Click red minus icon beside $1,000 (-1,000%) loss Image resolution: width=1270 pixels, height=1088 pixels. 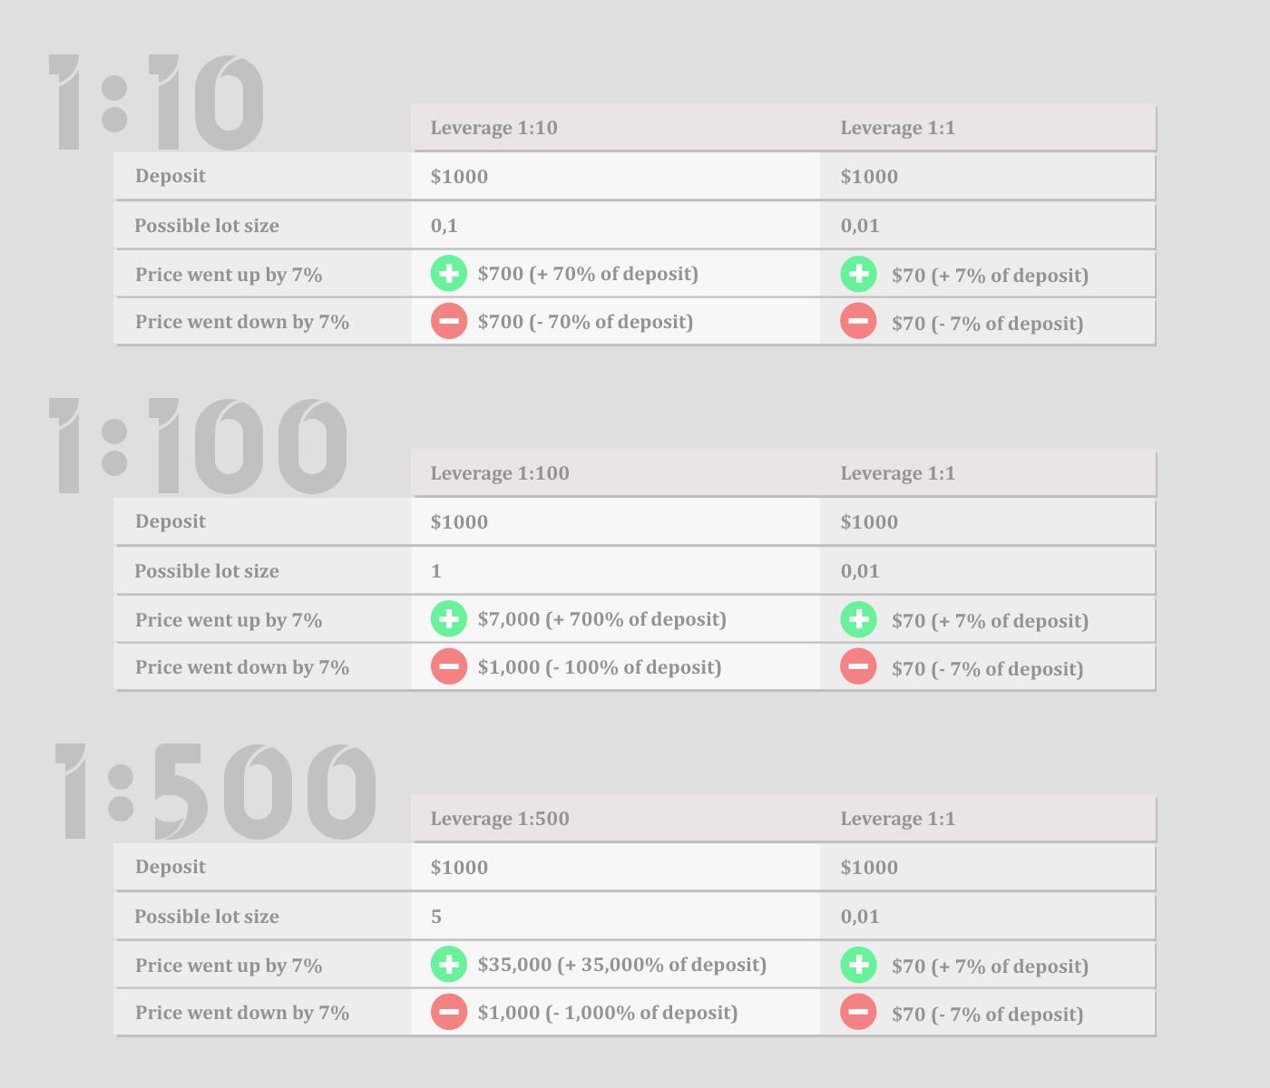pyautogui.click(x=449, y=1012)
